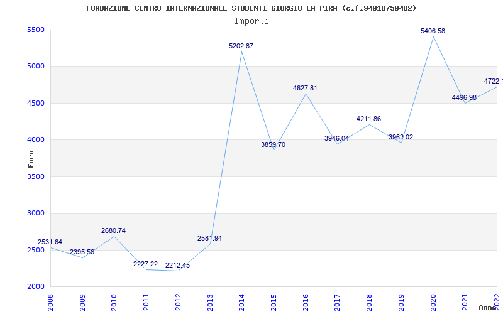Click the data label 3962.02

(401, 137)
